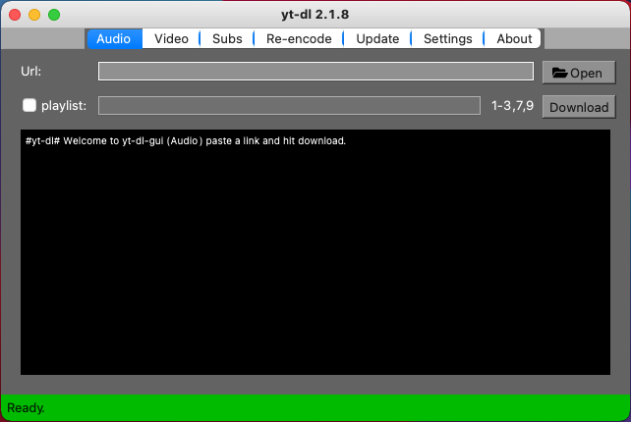
Task: Open the Update tab
Action: [x=377, y=38]
